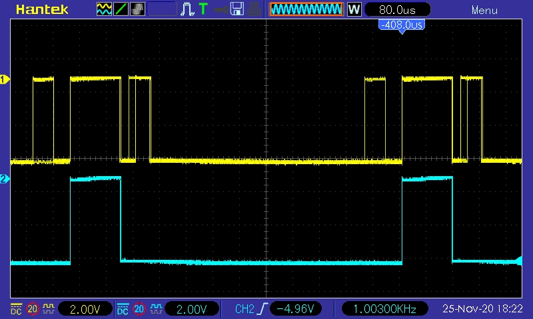Image resolution: width=533 pixels, height=319 pixels.
Task: Click the CH1 red 20 bandwidth limit icon
Action: pyautogui.click(x=32, y=308)
